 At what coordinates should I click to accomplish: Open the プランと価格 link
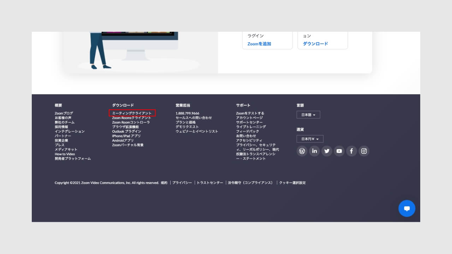point(186,122)
